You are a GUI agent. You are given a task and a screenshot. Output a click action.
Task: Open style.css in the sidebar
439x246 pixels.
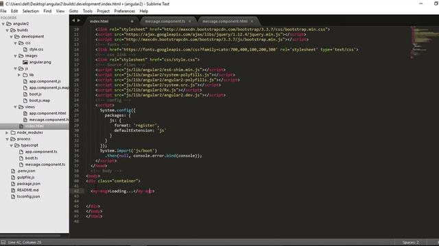(x=36, y=49)
